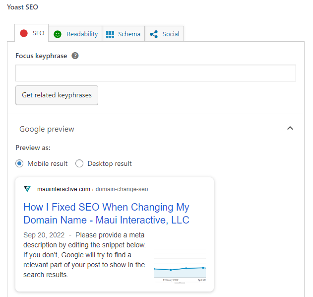The image size is (313, 297).
Task: Click the Focus keyphrase label
Action: pos(41,56)
